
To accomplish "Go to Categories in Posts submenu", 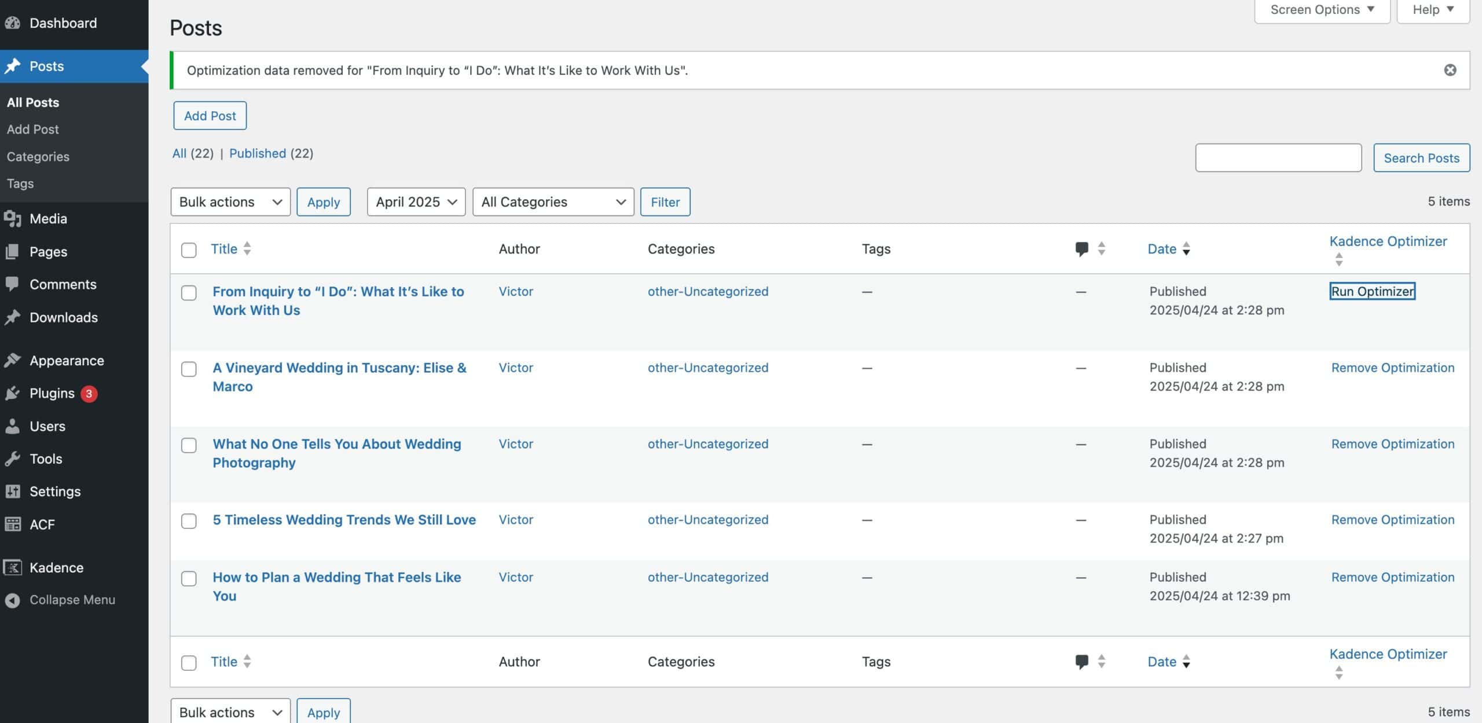I will point(38,157).
